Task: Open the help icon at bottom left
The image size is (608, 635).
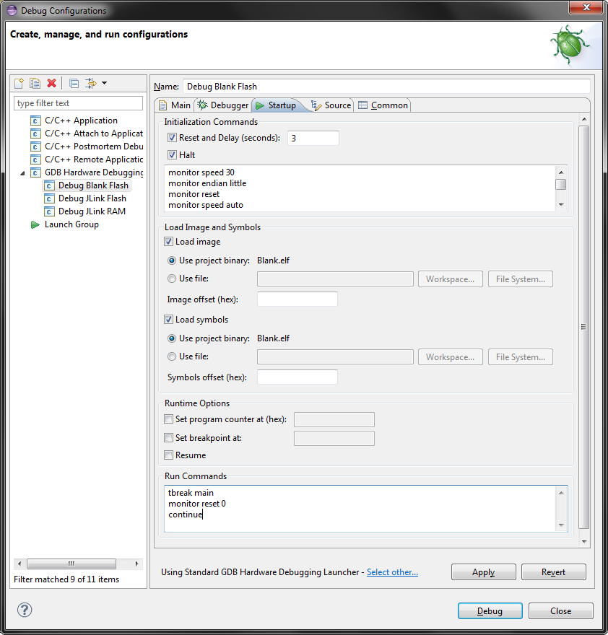Action: click(25, 610)
